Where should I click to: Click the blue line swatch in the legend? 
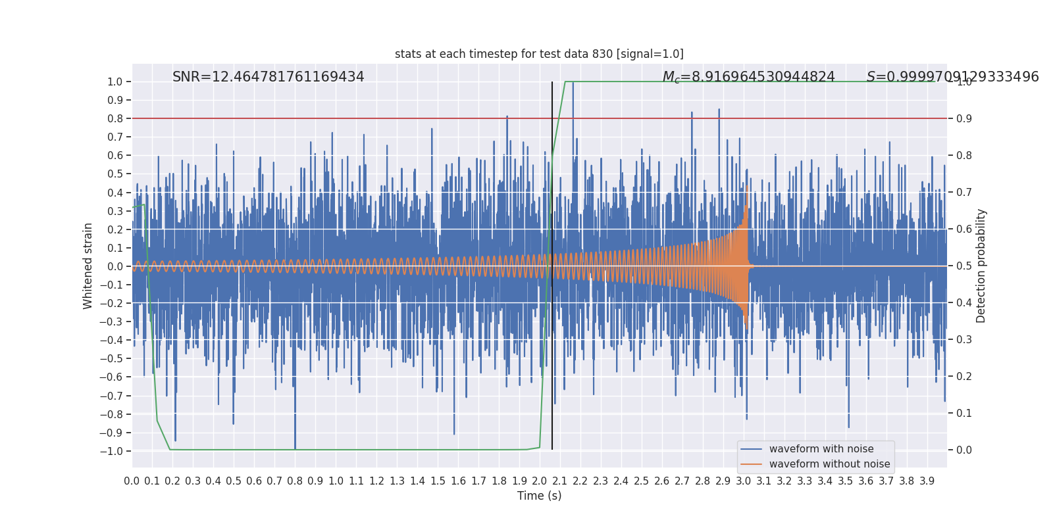coord(751,449)
